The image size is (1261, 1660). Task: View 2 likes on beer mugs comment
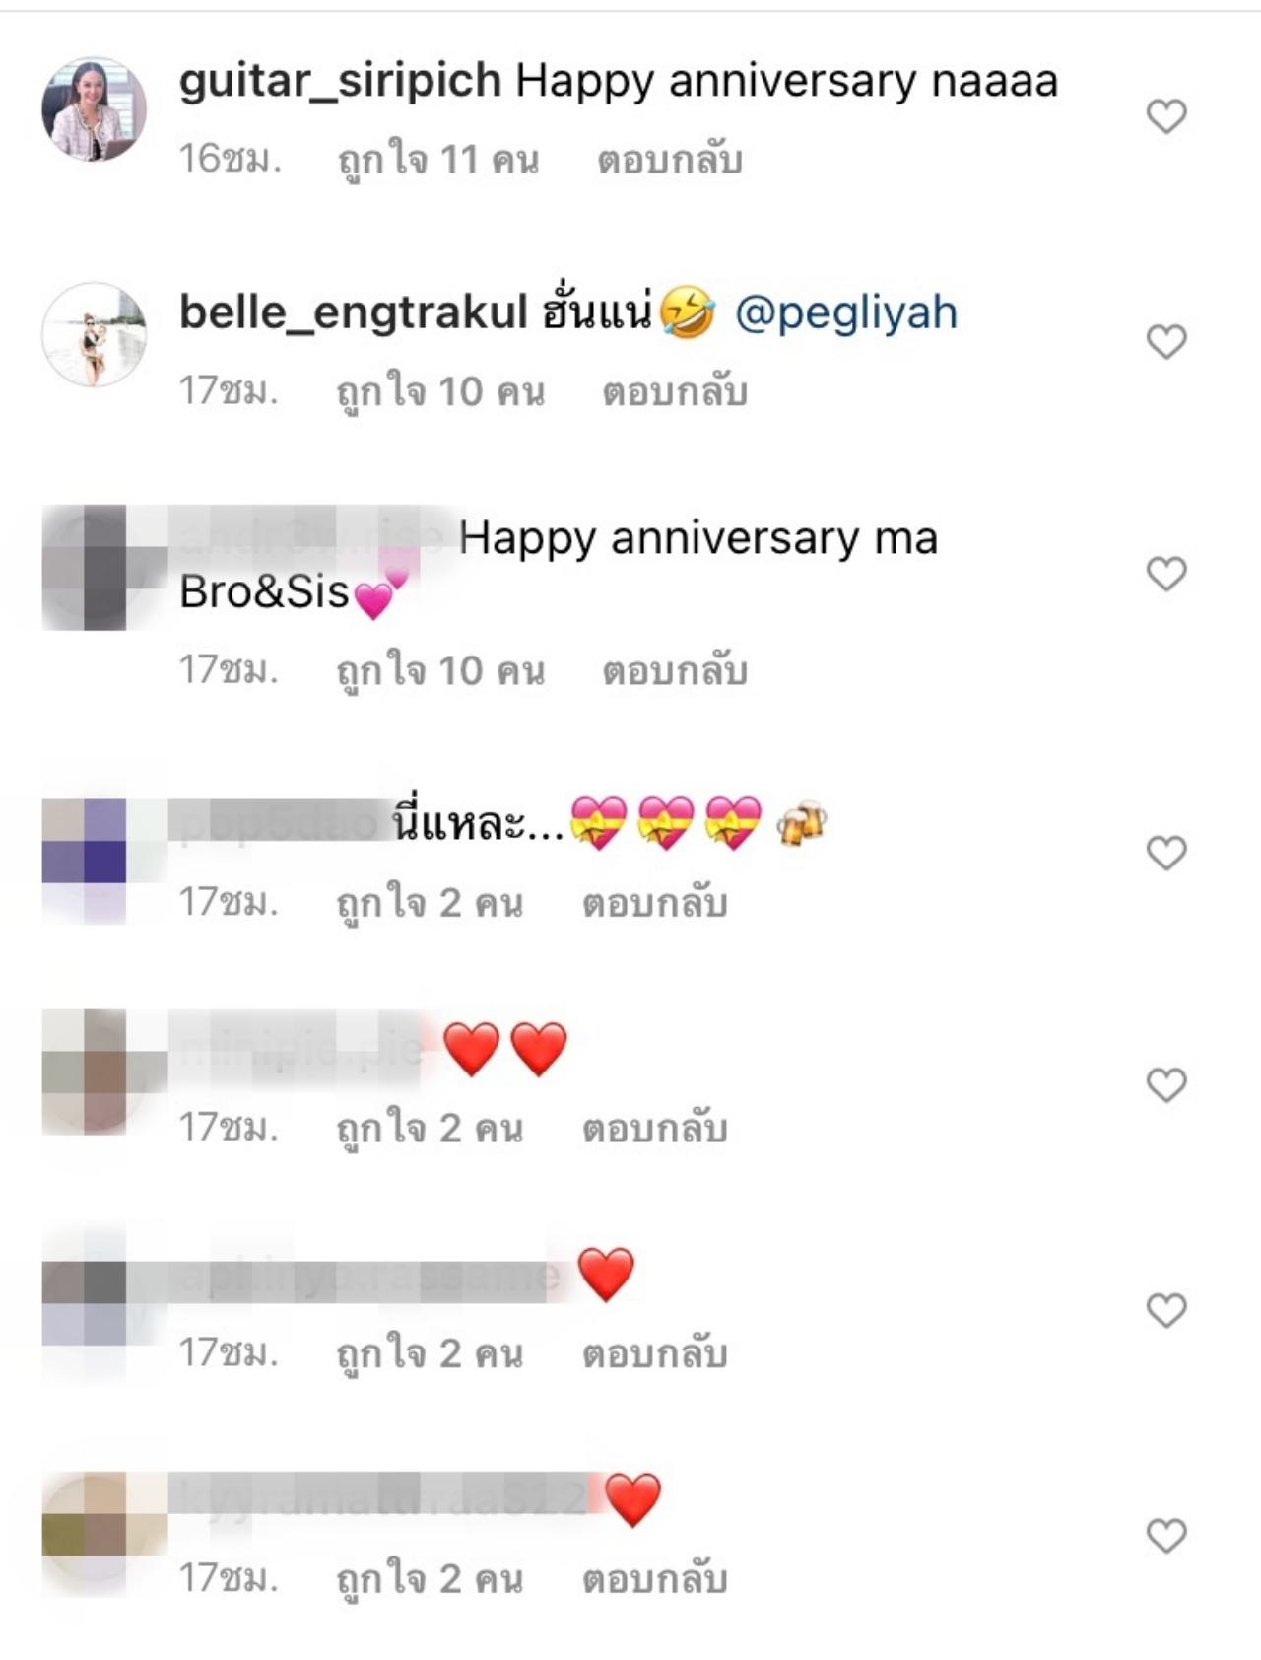[430, 903]
